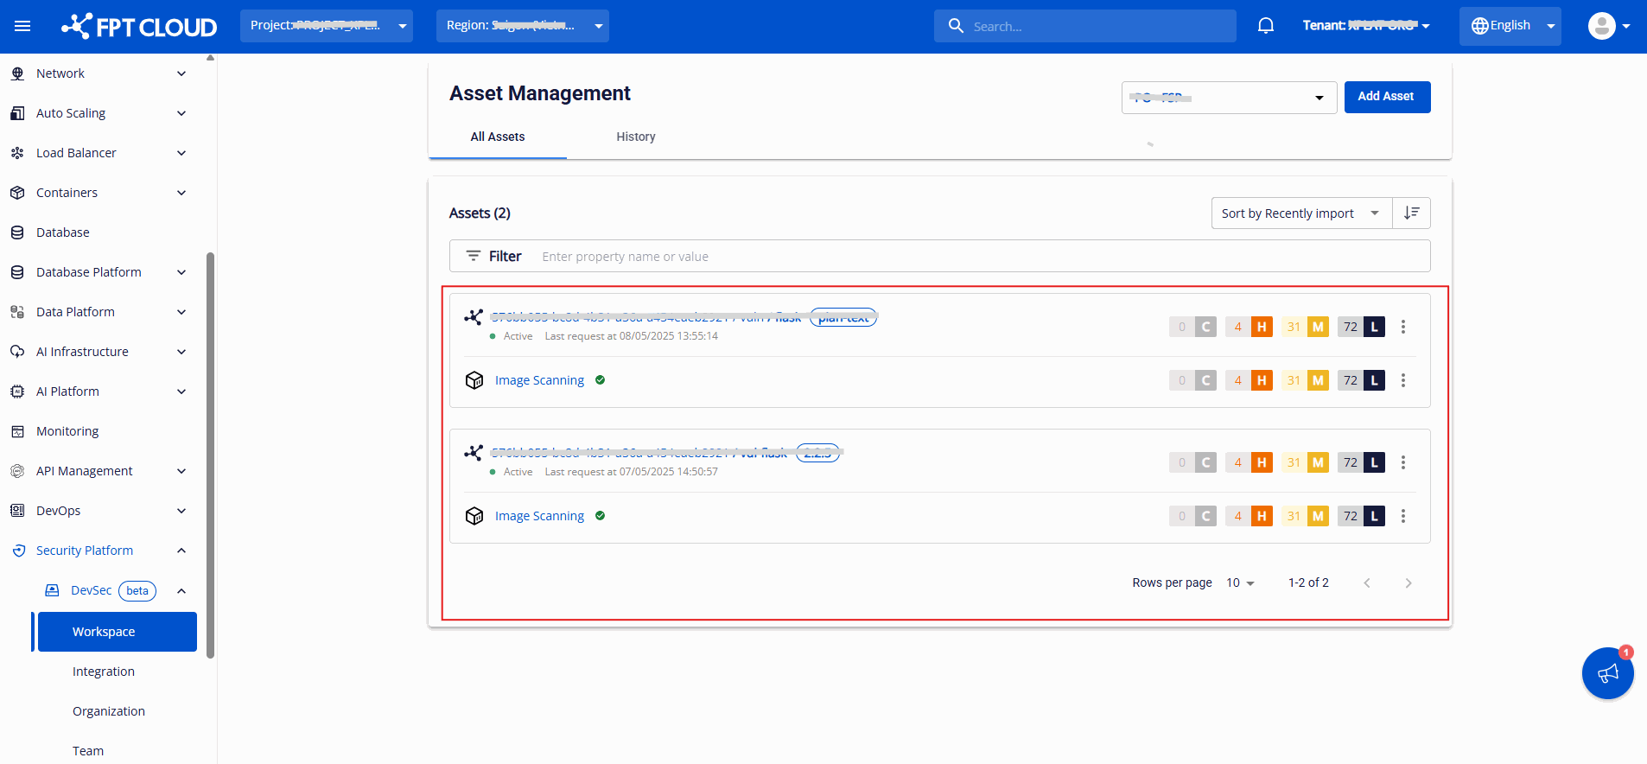This screenshot has height=764, width=1647.
Task: Switch to the All Assets tab
Action: [498, 137]
